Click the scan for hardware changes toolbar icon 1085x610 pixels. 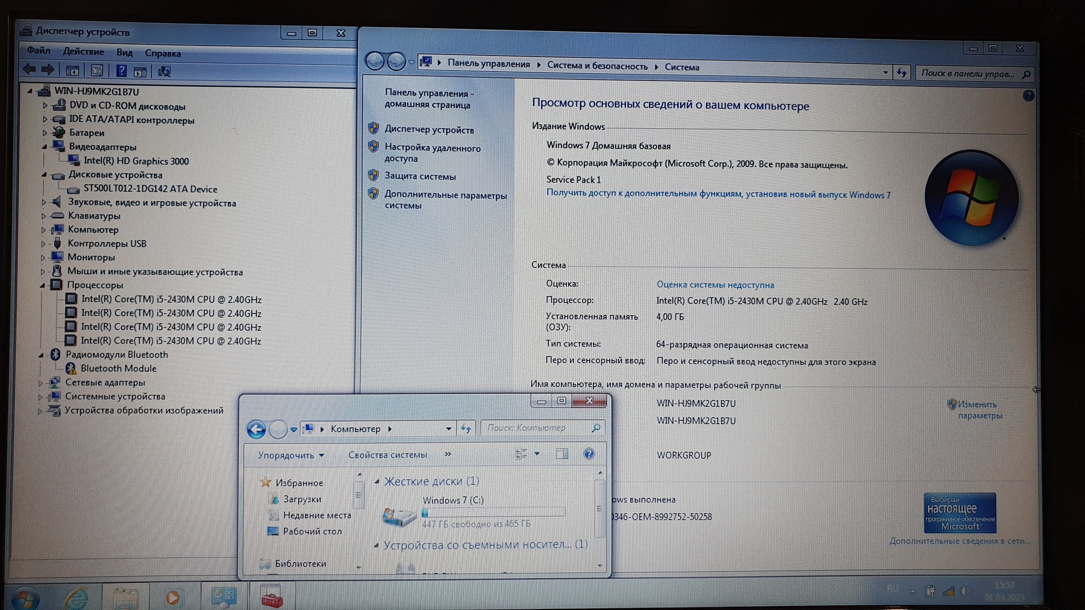tap(164, 71)
